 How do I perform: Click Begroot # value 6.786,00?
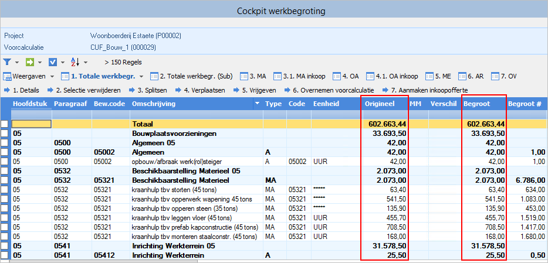coord(530,180)
